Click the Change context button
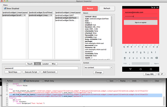 98,72
